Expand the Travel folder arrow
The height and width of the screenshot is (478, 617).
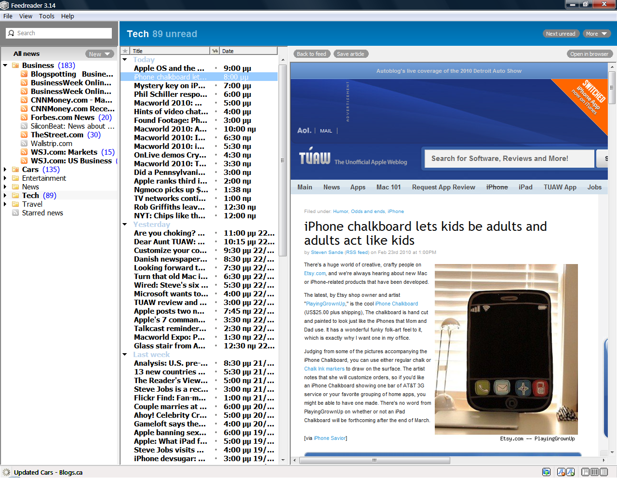pyautogui.click(x=5, y=204)
